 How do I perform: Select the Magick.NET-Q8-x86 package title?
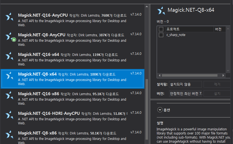pos(37,133)
